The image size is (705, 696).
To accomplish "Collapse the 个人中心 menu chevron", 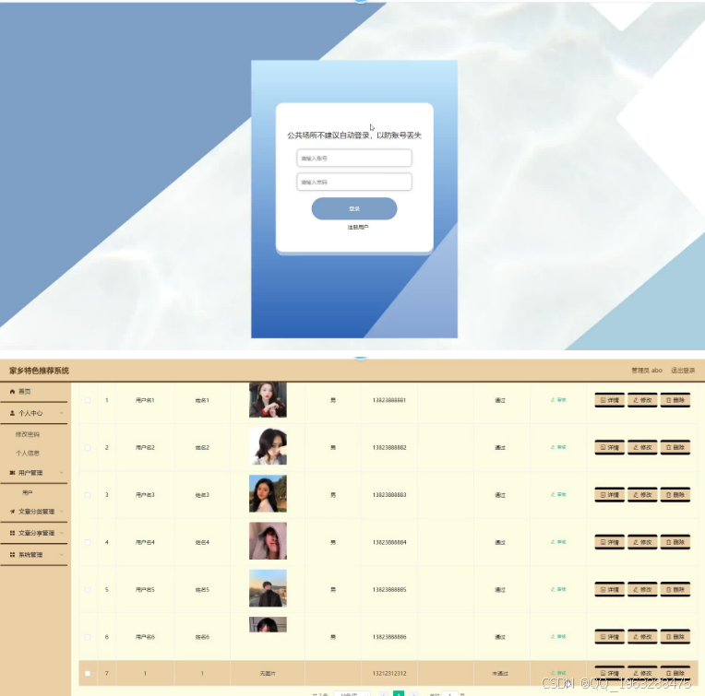I will pyautogui.click(x=62, y=413).
